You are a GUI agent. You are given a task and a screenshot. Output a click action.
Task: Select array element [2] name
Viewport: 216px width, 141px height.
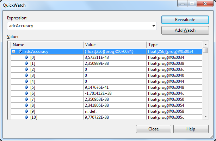[x=33, y=69]
